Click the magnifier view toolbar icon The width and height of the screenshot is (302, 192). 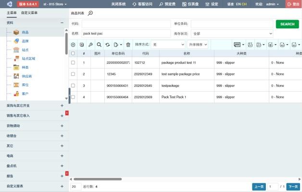coord(99,45)
